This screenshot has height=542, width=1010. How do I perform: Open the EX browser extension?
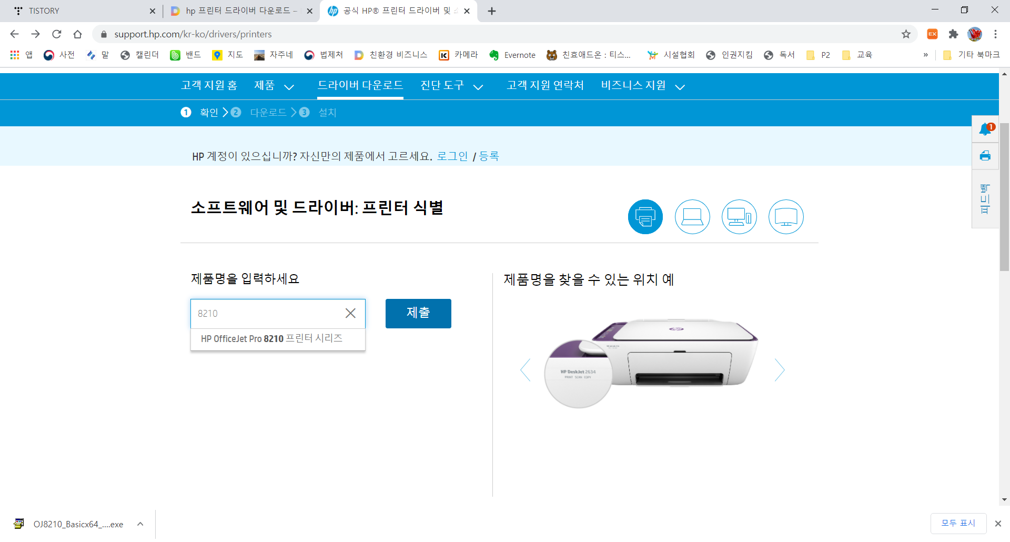pyautogui.click(x=932, y=34)
